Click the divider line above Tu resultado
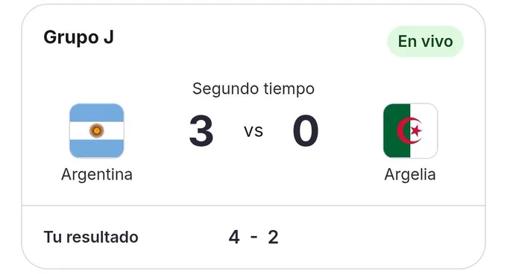The width and height of the screenshot is (507, 274). 253,205
